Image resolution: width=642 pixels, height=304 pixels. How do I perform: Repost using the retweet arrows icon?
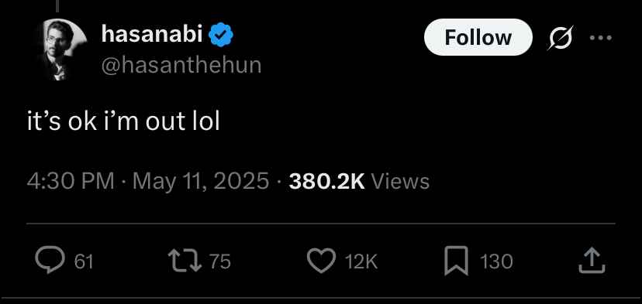(x=185, y=261)
